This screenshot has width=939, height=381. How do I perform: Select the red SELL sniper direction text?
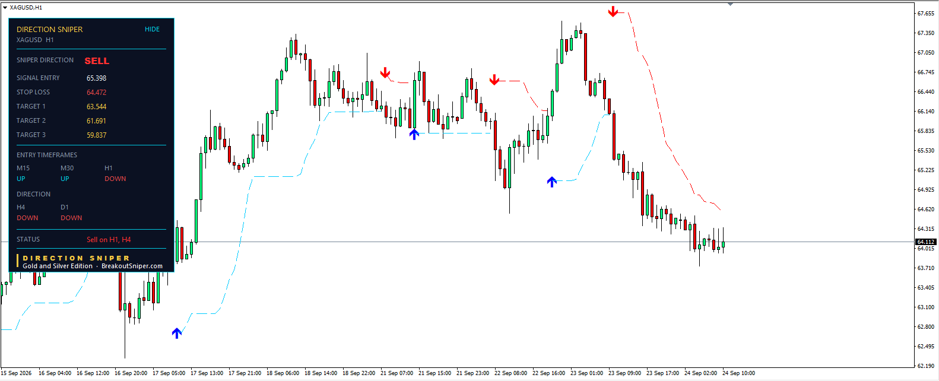pos(97,61)
